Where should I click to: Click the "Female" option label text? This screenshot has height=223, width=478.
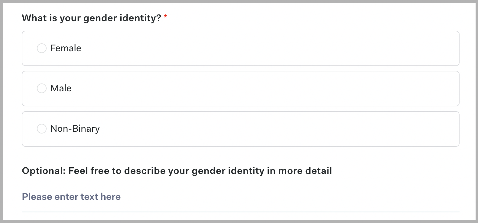66,48
